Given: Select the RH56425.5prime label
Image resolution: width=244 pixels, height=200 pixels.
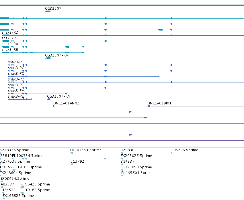Looking at the screenshot, I should tap(35, 185).
